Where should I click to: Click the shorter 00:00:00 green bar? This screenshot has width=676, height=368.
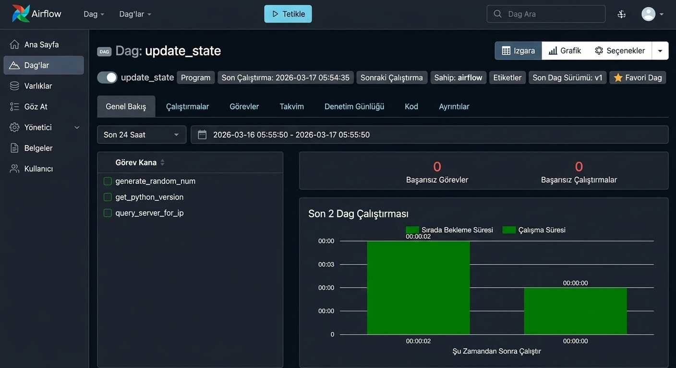point(575,311)
